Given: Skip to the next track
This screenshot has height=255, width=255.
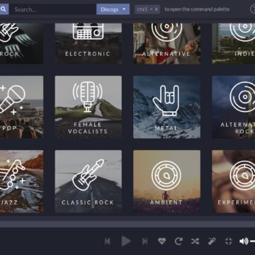Looking at the screenshot, I should pos(144,242).
